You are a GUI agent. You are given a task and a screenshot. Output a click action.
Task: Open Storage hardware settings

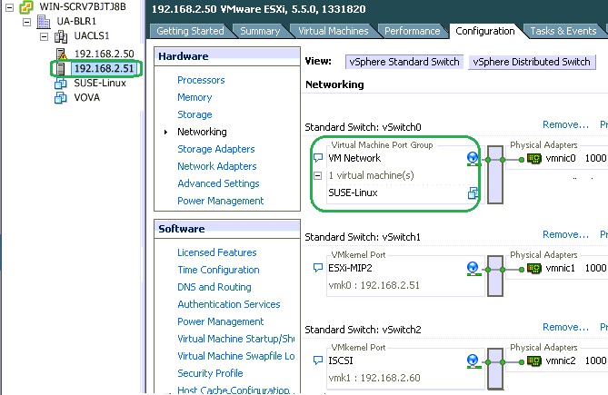coord(194,114)
